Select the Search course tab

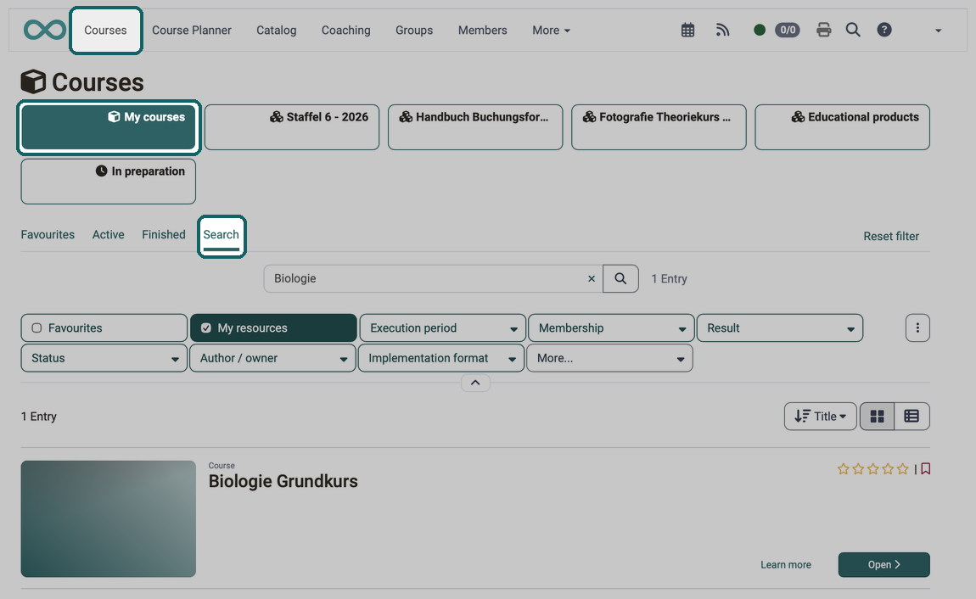tap(221, 235)
